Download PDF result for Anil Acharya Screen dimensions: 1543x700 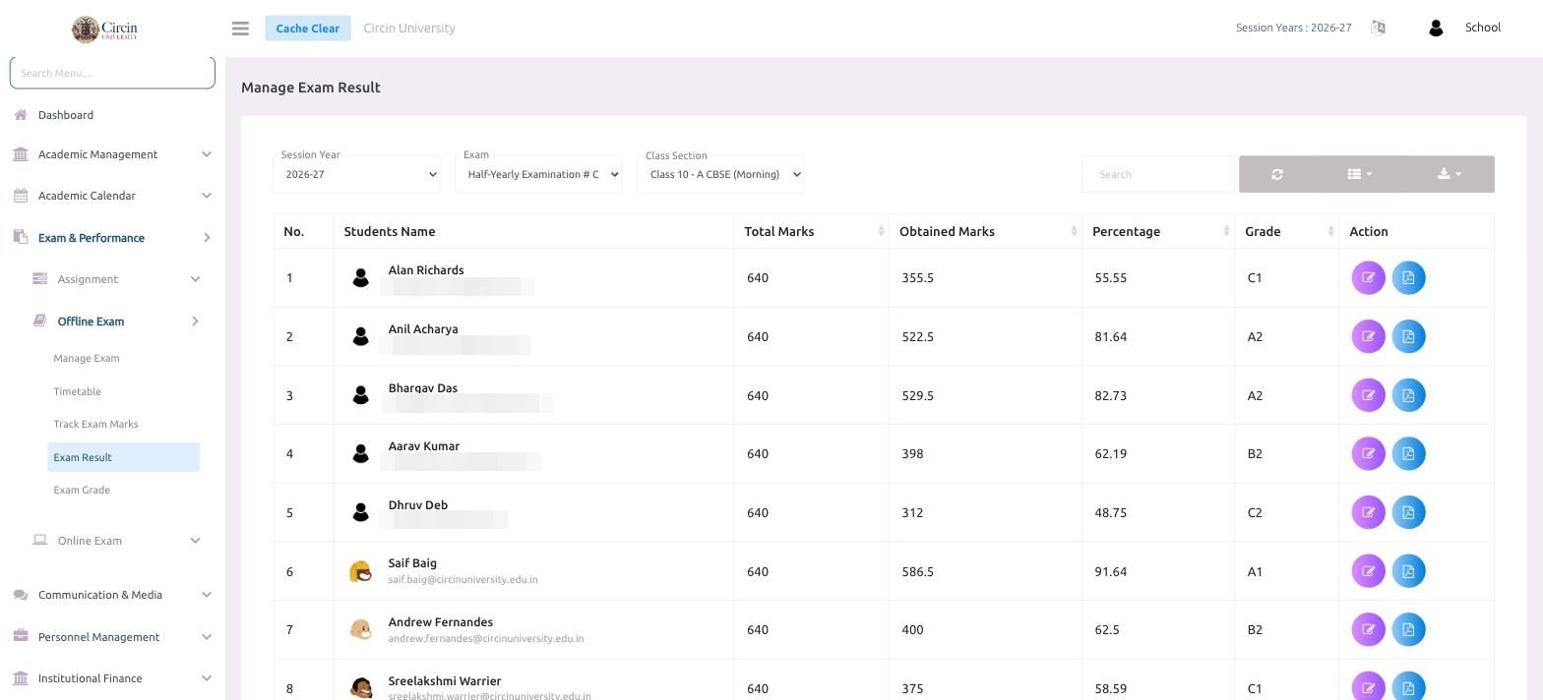click(1408, 336)
